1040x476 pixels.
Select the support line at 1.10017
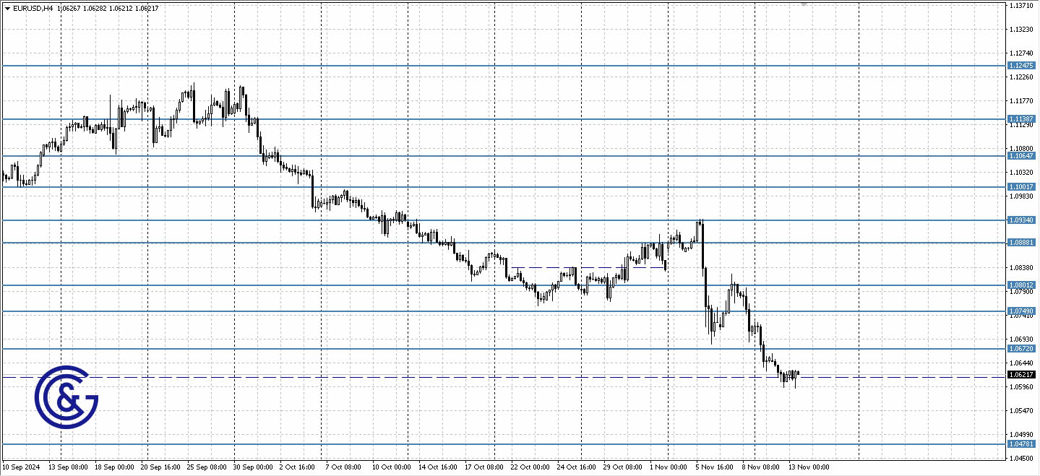1020,186
